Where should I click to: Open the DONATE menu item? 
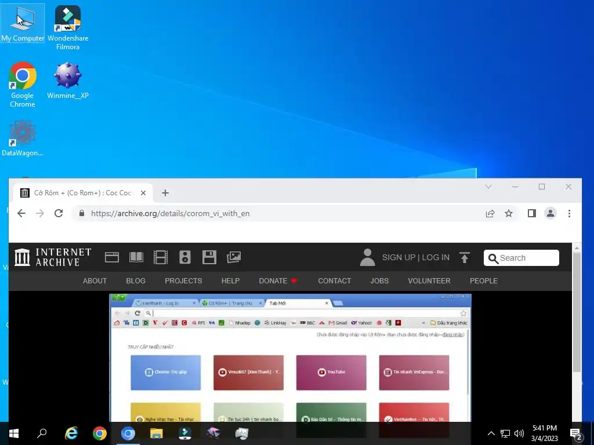coord(278,281)
